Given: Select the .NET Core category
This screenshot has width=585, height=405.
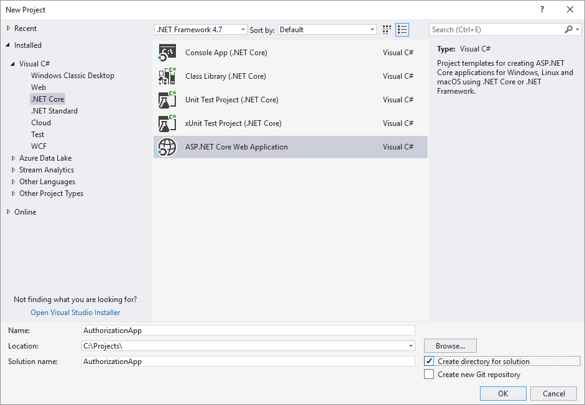Looking at the screenshot, I should click(x=48, y=99).
